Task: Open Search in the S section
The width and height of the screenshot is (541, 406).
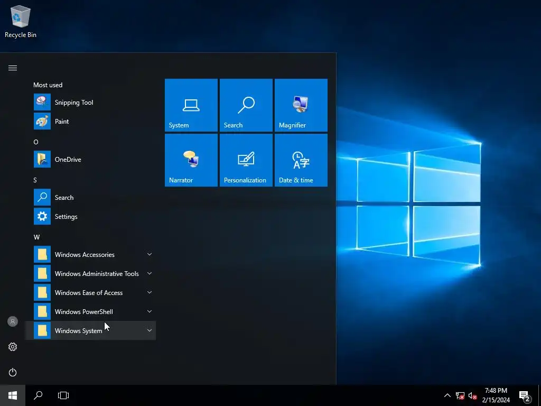Action: pos(90,198)
